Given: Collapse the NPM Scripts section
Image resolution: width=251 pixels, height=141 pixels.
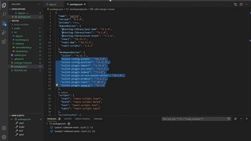Looking at the screenshot, I should pyautogui.click(x=10, y=116).
